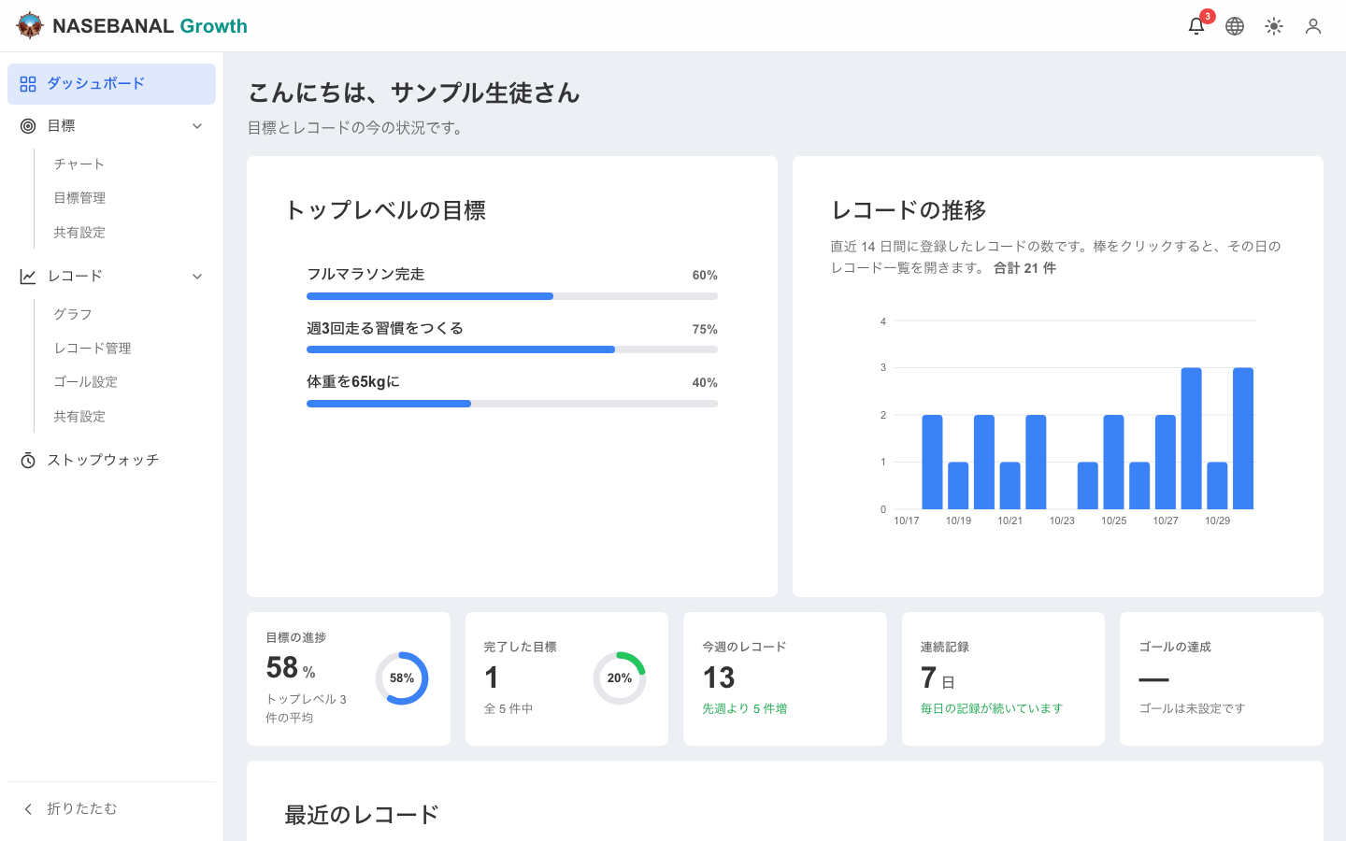Click the レコード line chart icon in sidebar
The image size is (1346, 841).
click(28, 277)
